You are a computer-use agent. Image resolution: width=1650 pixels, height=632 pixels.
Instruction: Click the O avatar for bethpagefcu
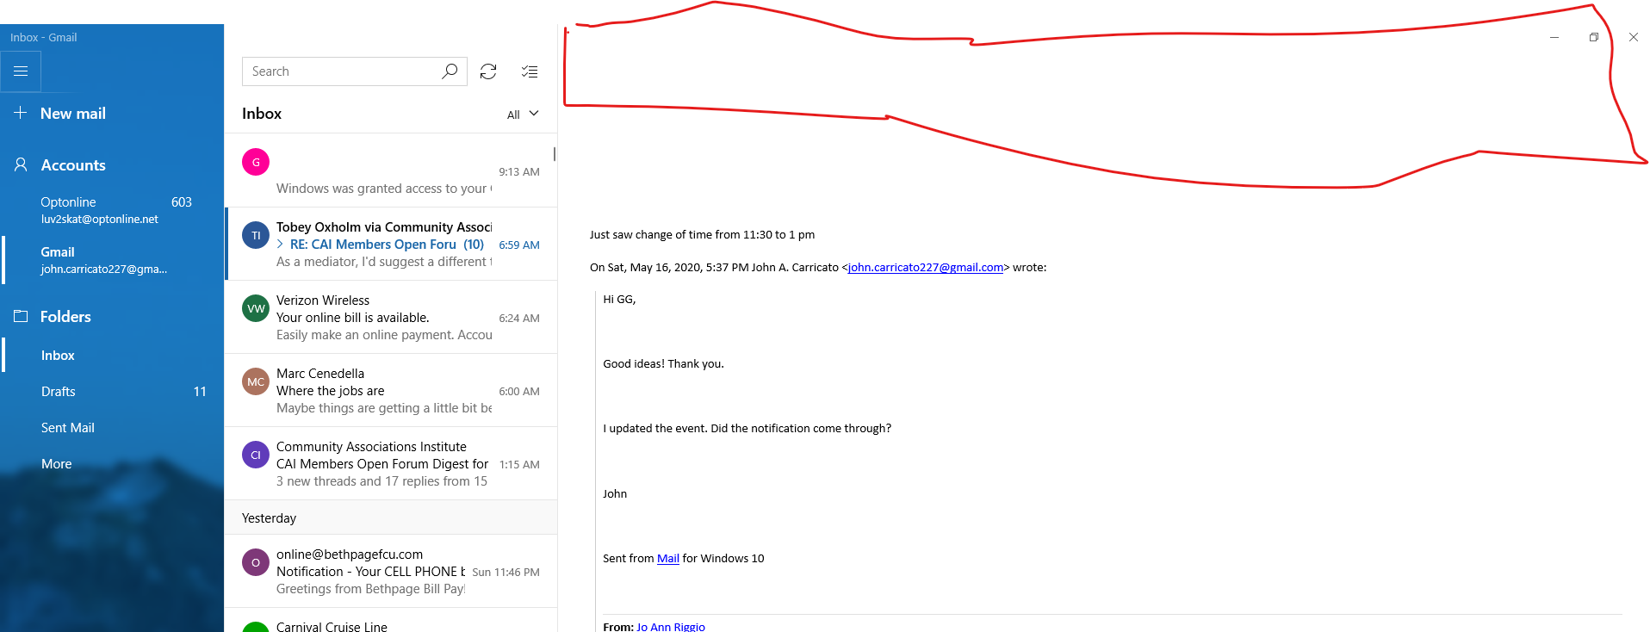click(256, 562)
